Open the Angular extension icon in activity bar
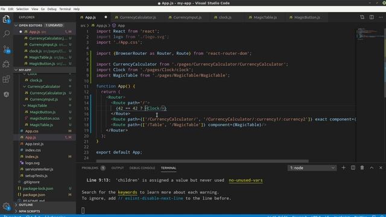The height and width of the screenshot is (217, 386). [x=6, y=95]
